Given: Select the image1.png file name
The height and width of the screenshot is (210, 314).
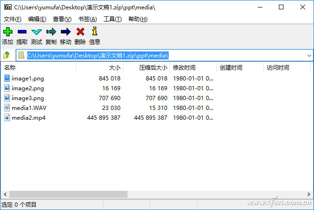Looking at the screenshot, I should pos(28,78).
